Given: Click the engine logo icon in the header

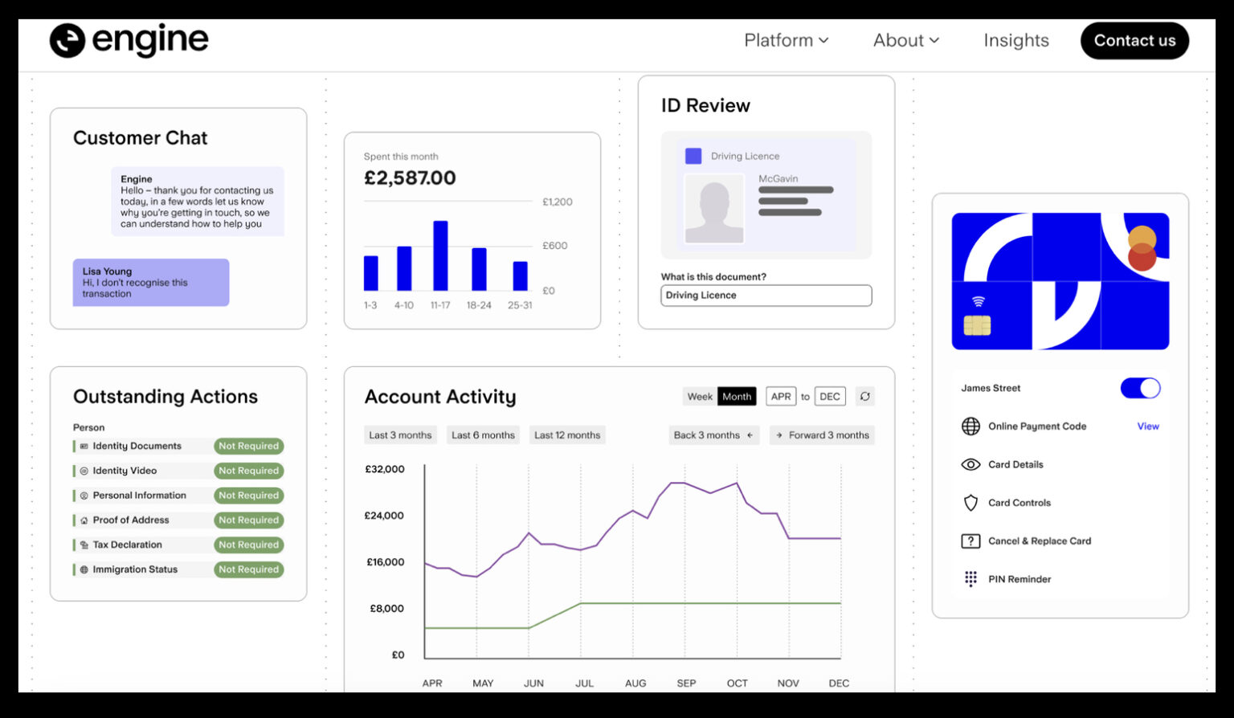Looking at the screenshot, I should 66,39.
